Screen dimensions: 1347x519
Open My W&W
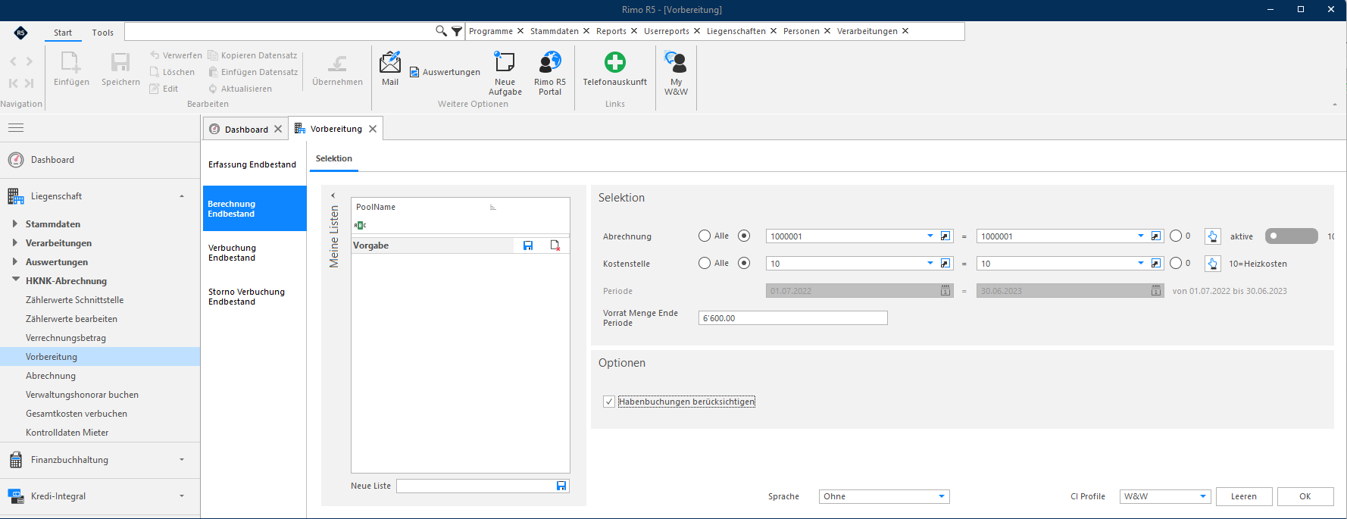[x=676, y=73]
